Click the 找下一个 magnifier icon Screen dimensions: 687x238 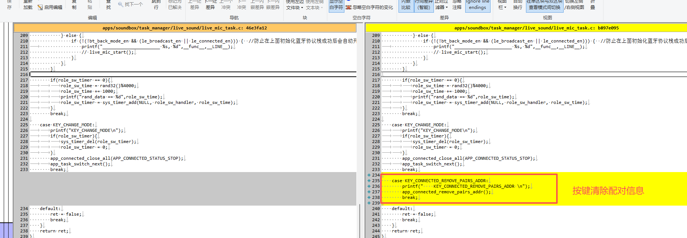pyautogui.click(x=121, y=4)
